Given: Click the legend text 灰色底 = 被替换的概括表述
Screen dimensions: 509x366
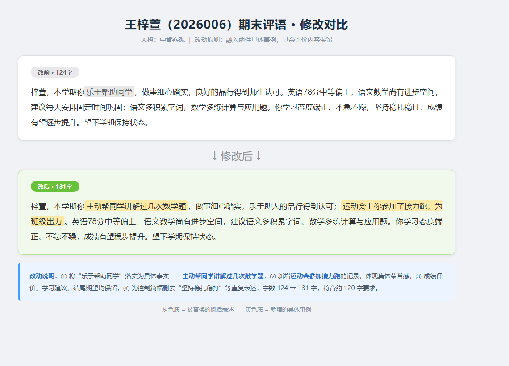Looking at the screenshot, I should pos(198,310).
